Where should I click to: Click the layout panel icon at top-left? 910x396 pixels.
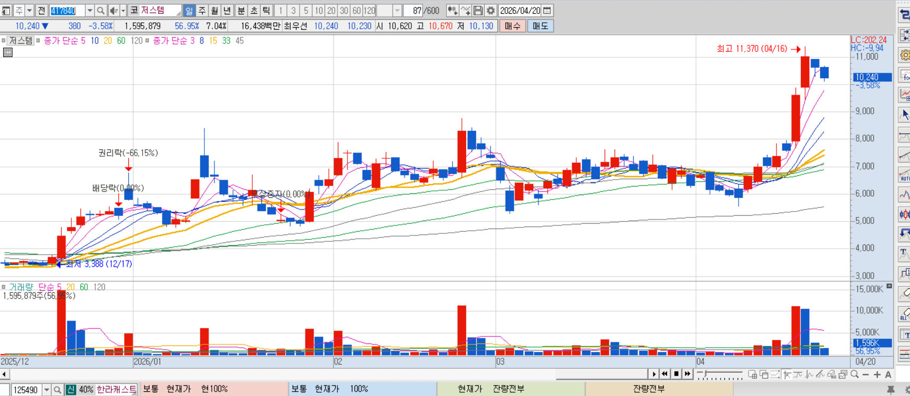(x=6, y=11)
